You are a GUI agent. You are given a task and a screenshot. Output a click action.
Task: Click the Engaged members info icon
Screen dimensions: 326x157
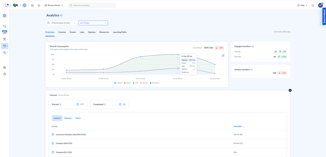pos(253,46)
